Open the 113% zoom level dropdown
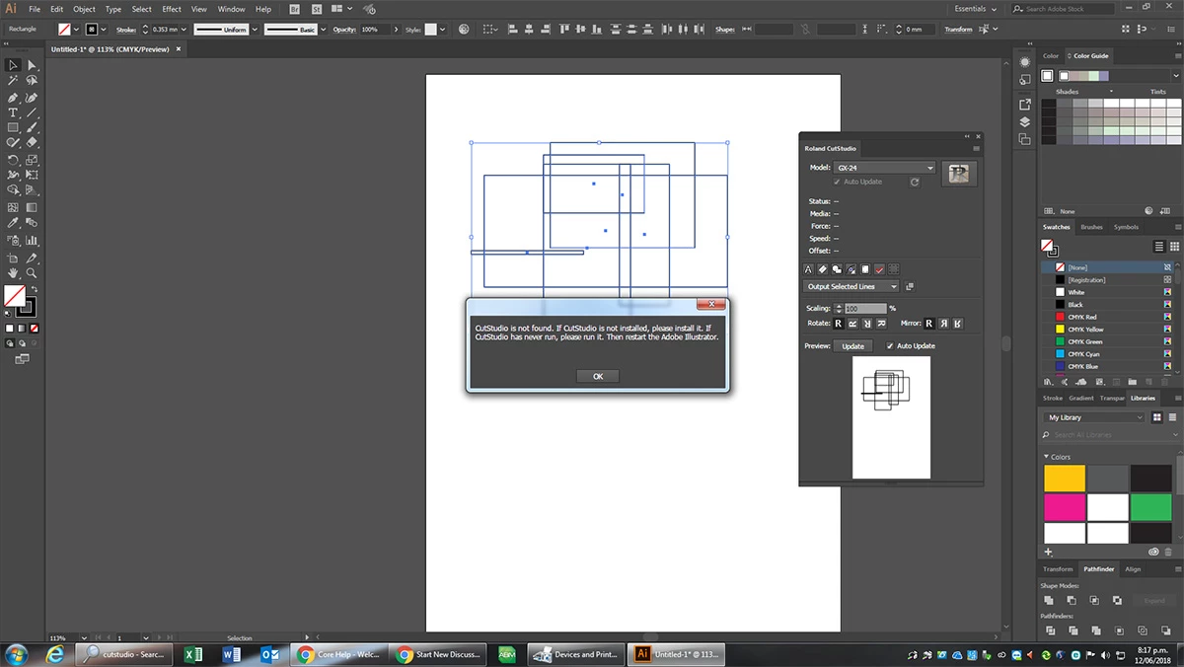The width and height of the screenshot is (1184, 667). click(84, 638)
